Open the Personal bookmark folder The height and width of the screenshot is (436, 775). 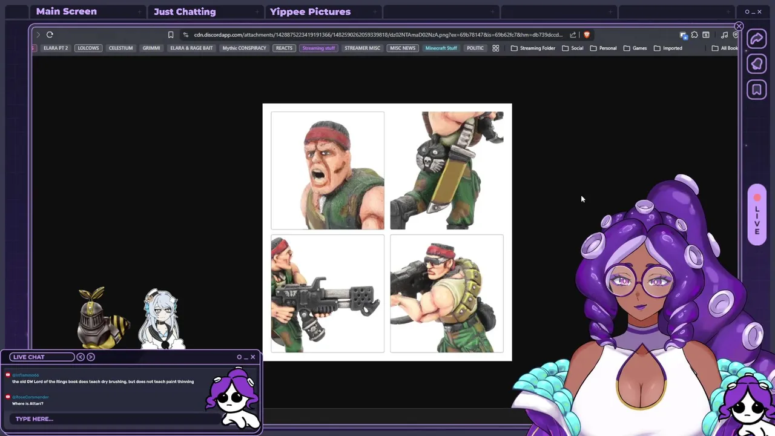point(603,48)
